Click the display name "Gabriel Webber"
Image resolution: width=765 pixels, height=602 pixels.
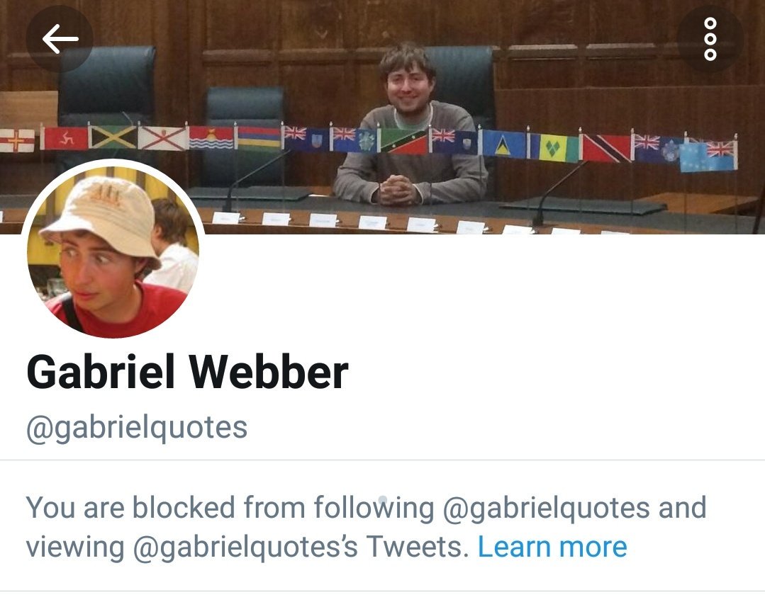tap(187, 372)
